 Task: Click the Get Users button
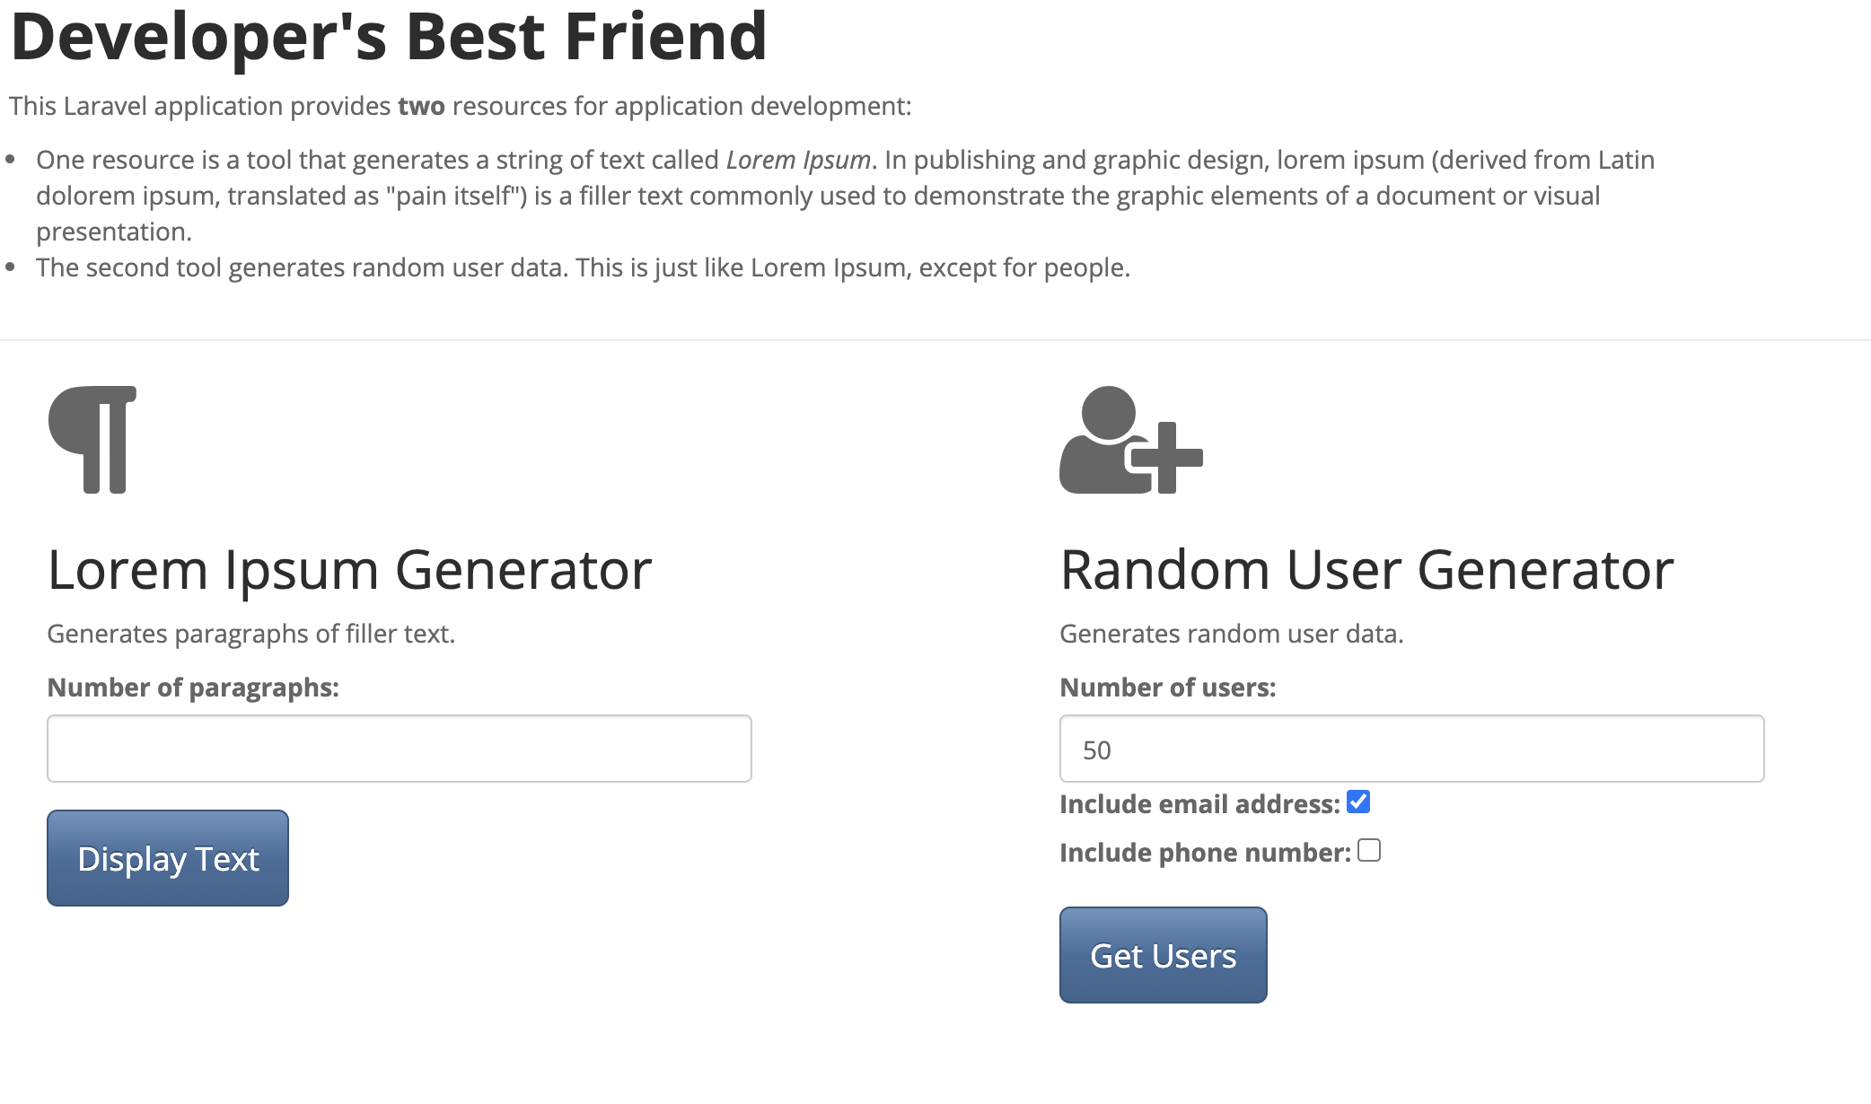1164,955
